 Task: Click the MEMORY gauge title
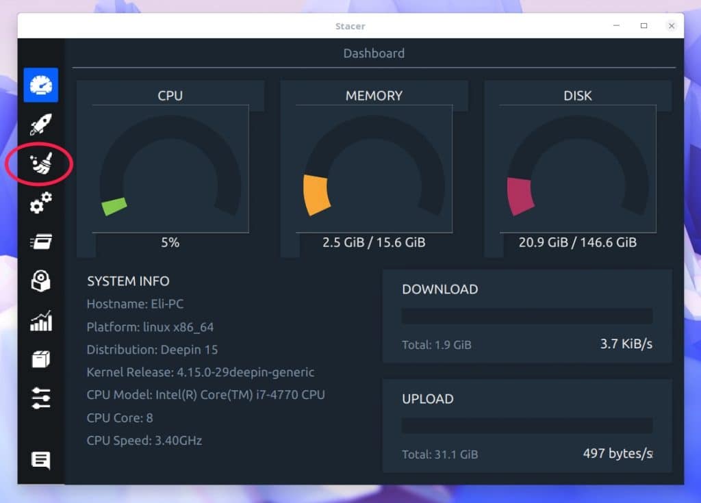click(x=374, y=96)
